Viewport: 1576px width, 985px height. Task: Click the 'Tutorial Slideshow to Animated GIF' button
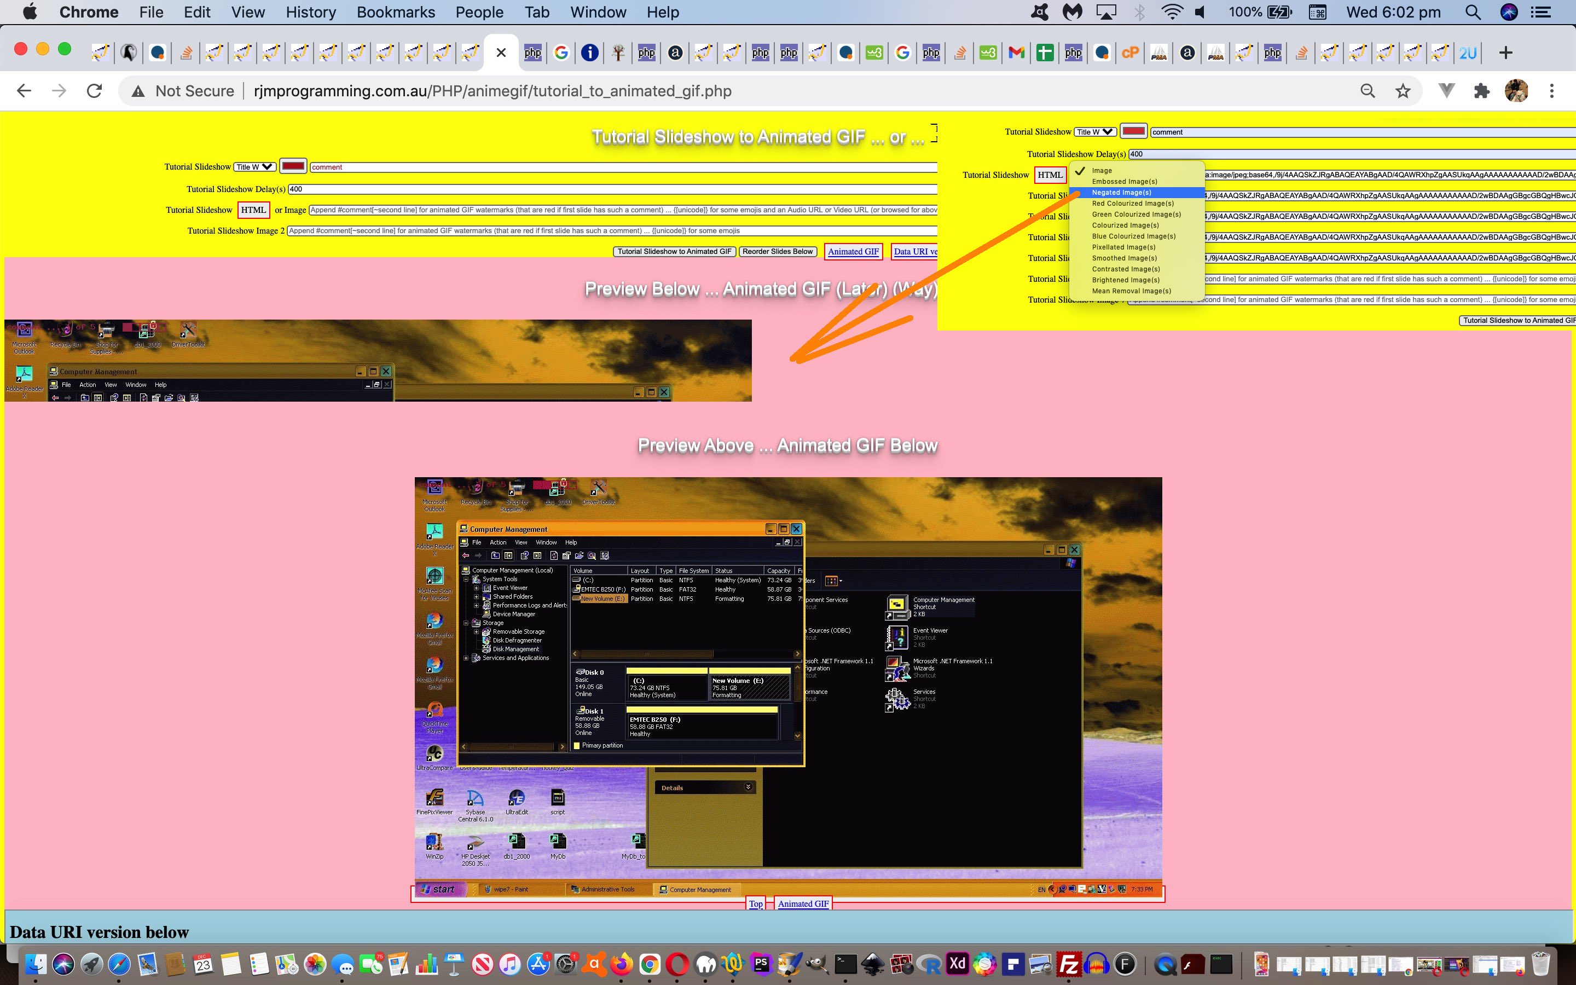(674, 251)
